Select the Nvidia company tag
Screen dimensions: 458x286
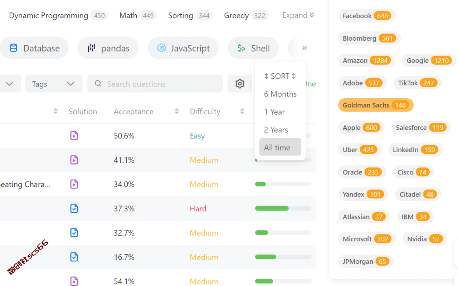pyautogui.click(x=425, y=239)
